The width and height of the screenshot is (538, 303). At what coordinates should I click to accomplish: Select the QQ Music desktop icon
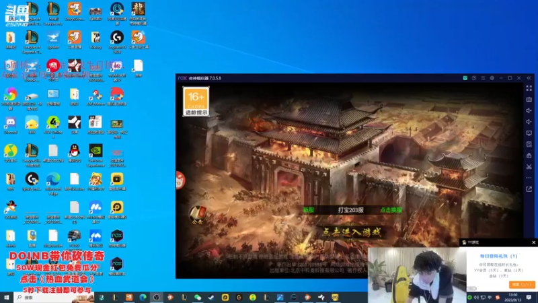(11, 154)
